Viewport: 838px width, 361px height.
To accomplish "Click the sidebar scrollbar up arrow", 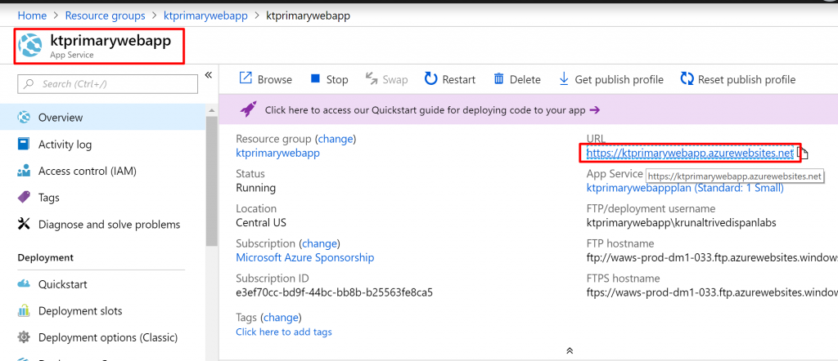I will coord(212,110).
